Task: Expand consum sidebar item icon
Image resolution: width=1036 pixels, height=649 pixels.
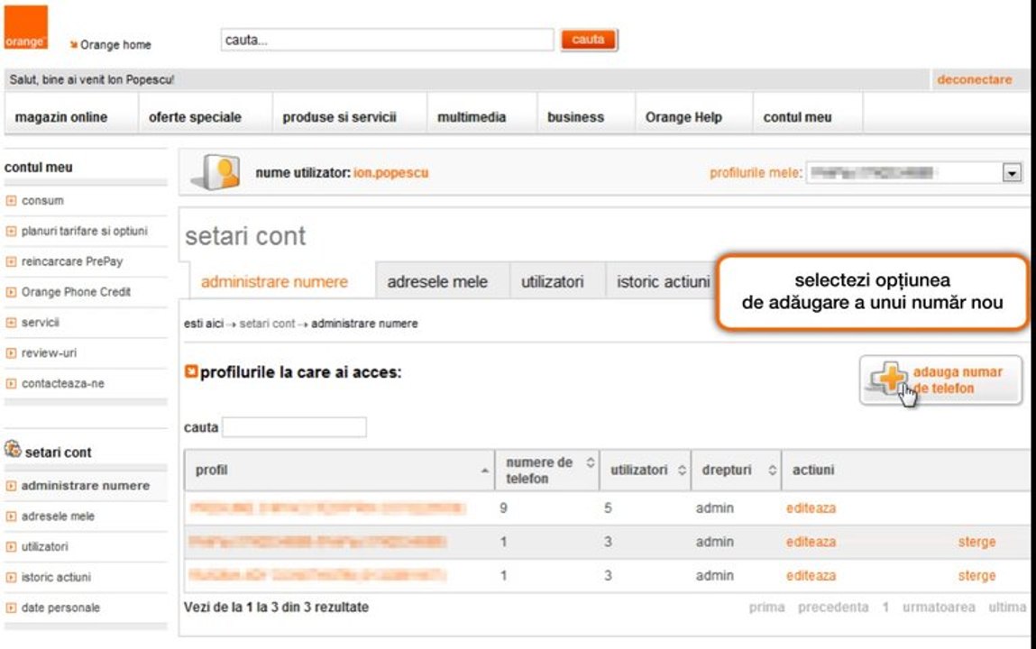Action: [x=11, y=201]
